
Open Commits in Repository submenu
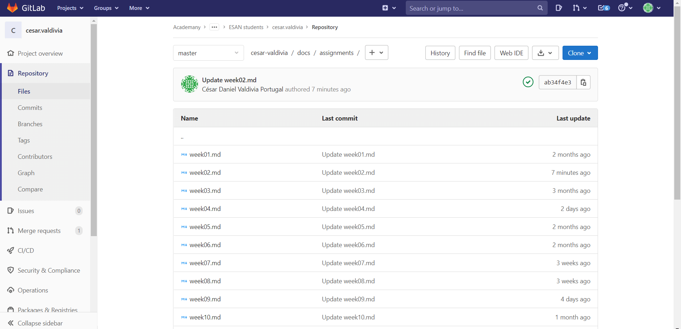30,108
